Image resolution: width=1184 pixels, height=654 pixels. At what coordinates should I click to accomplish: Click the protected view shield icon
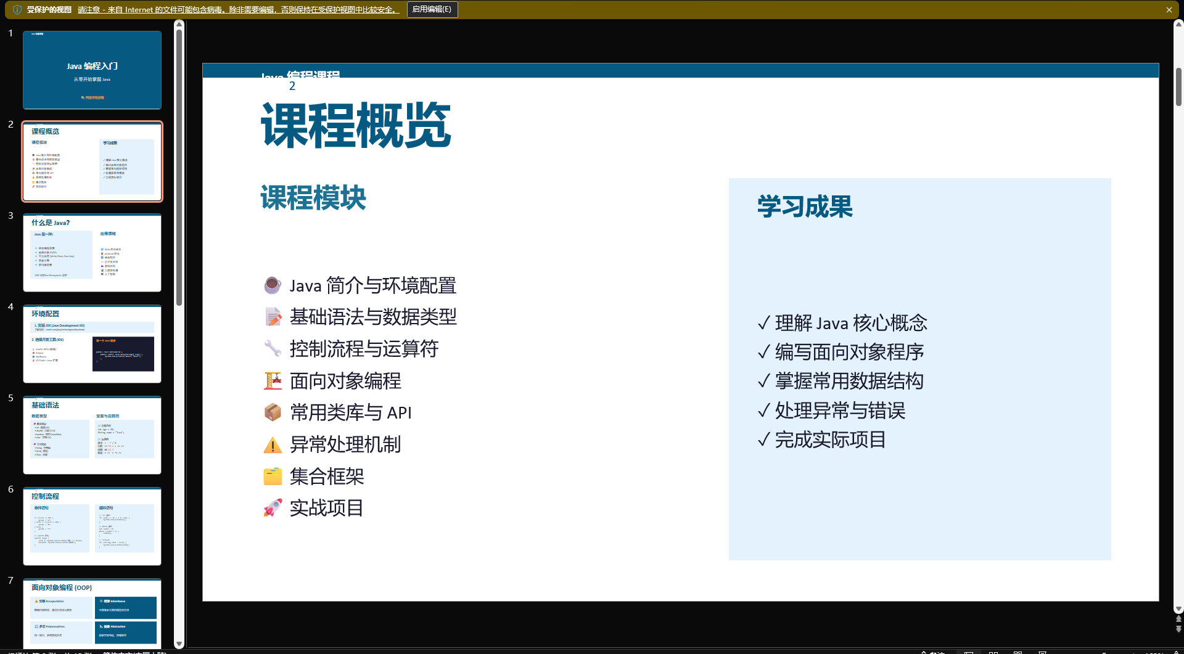click(x=17, y=10)
